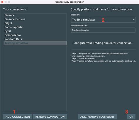Select Binance in the connections list
139x120 pixels.
35,15
